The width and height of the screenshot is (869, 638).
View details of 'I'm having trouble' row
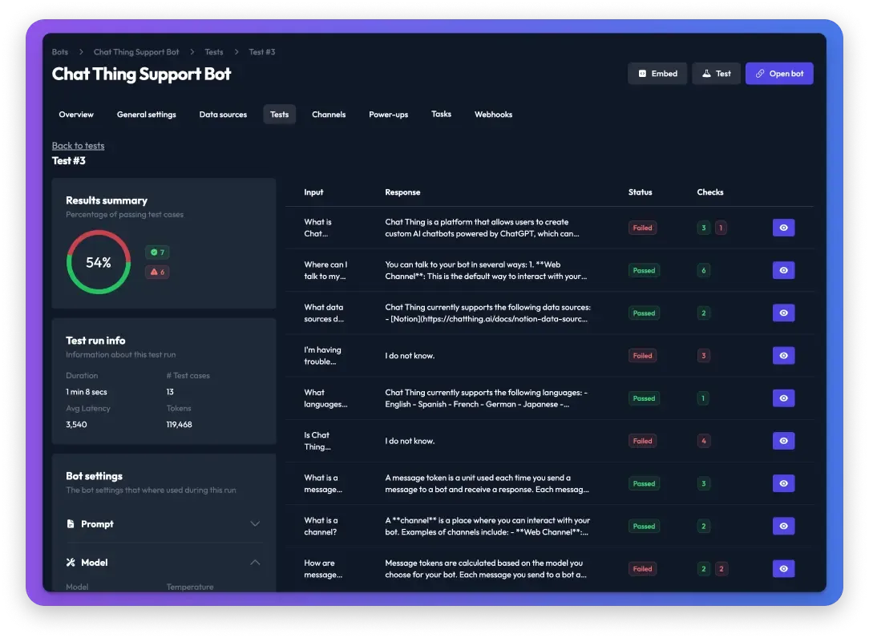click(x=784, y=356)
